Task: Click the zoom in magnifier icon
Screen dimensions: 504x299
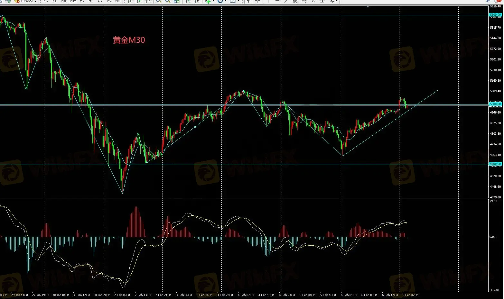Action: coord(159,1)
